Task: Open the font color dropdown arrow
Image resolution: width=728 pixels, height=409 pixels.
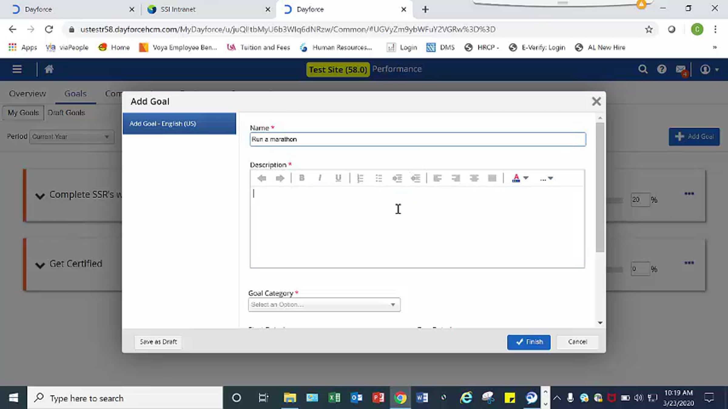Action: [x=526, y=178]
